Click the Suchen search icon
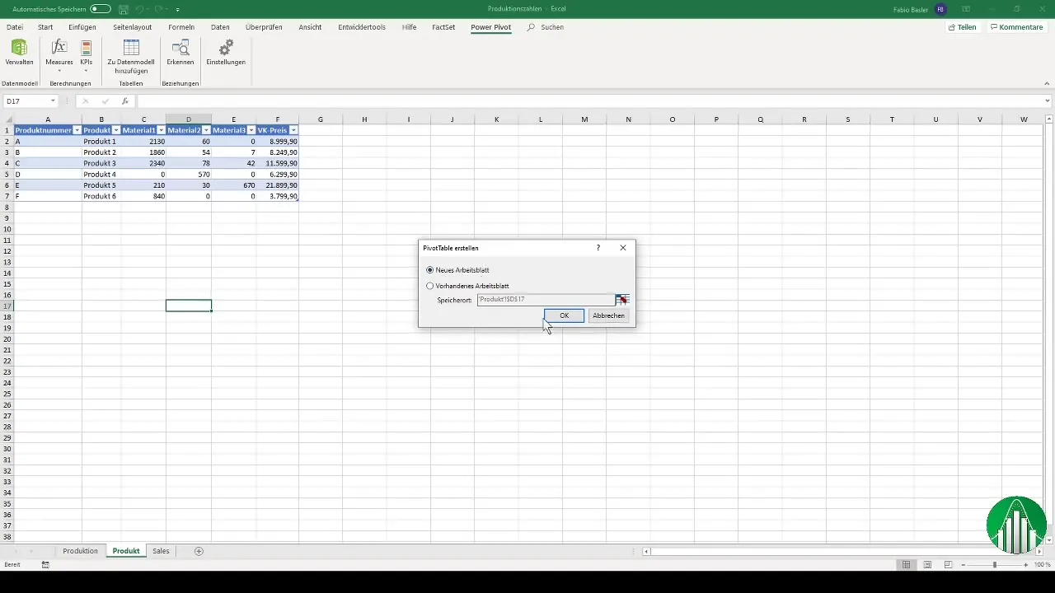 click(531, 27)
